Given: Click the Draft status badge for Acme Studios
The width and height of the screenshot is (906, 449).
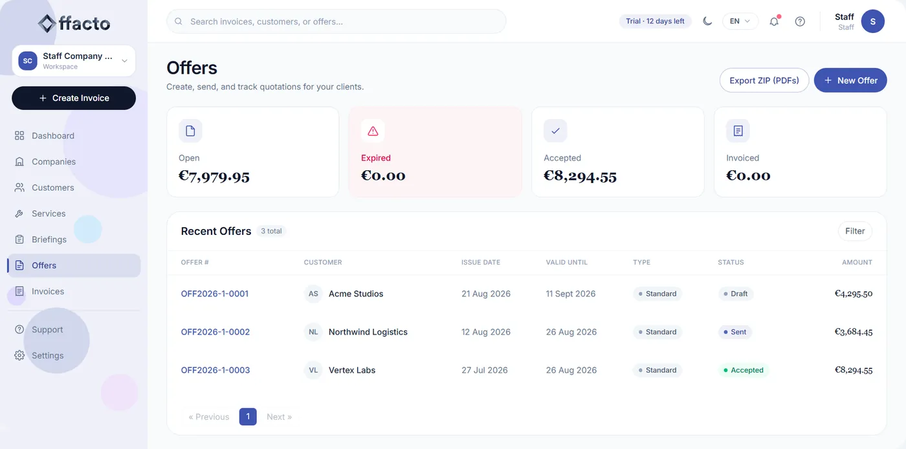Looking at the screenshot, I should click(735, 294).
